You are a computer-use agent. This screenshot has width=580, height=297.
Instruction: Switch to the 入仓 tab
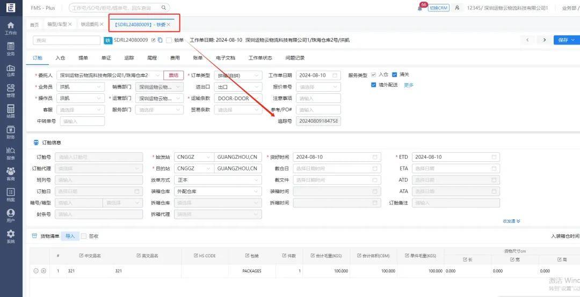[60, 58]
